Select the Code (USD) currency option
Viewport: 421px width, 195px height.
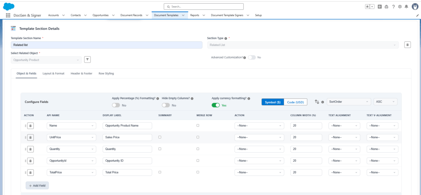click(x=295, y=102)
